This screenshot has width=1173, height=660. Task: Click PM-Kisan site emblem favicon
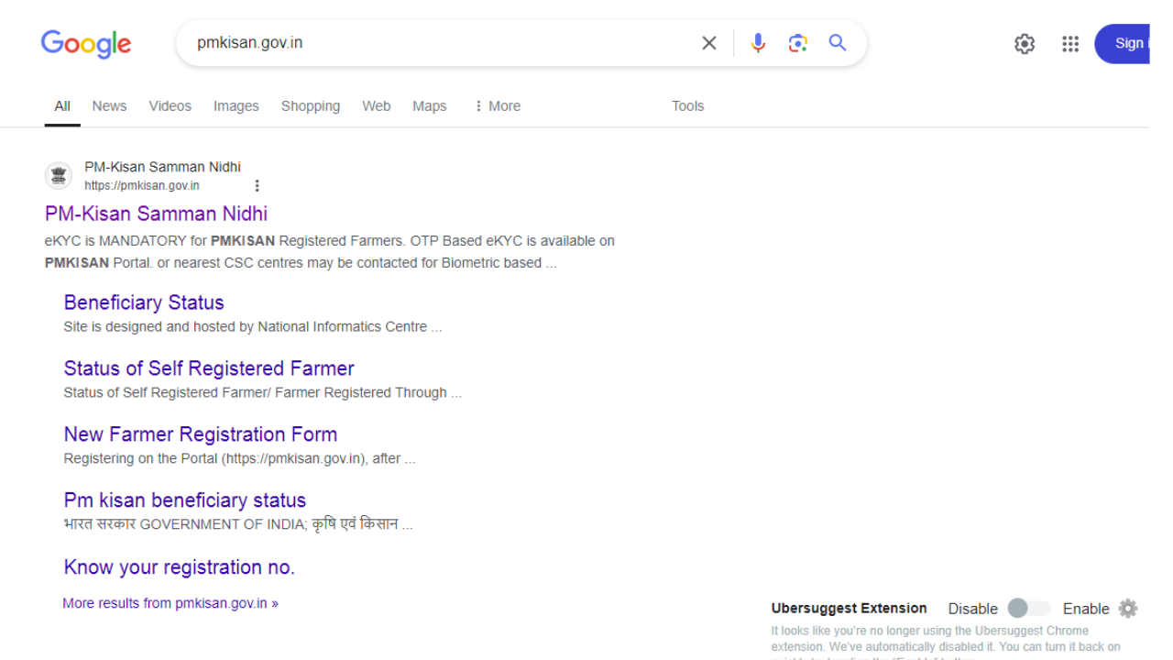pos(59,176)
